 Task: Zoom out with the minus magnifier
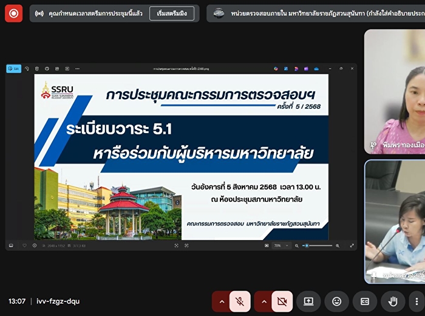(297, 246)
